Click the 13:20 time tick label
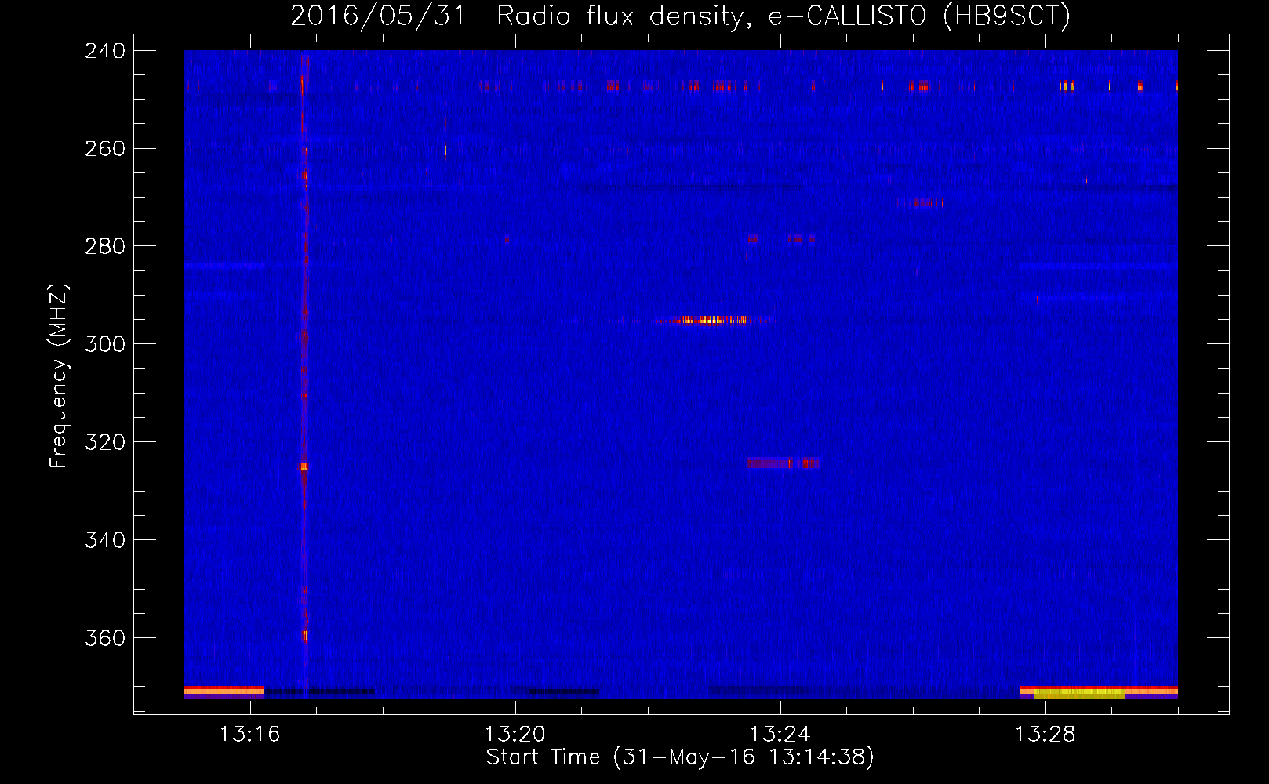Viewport: 1269px width, 784px height. (515, 735)
